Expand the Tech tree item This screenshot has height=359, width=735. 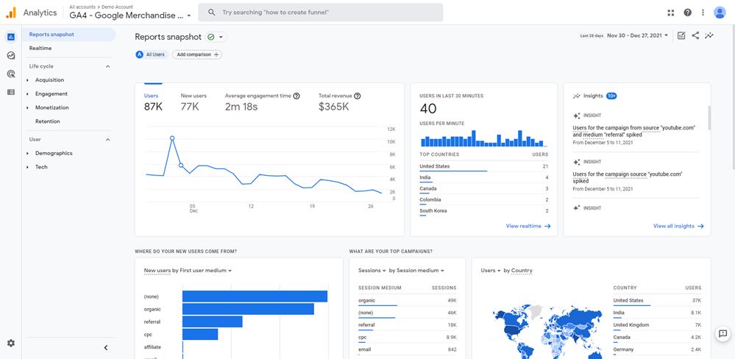28,167
